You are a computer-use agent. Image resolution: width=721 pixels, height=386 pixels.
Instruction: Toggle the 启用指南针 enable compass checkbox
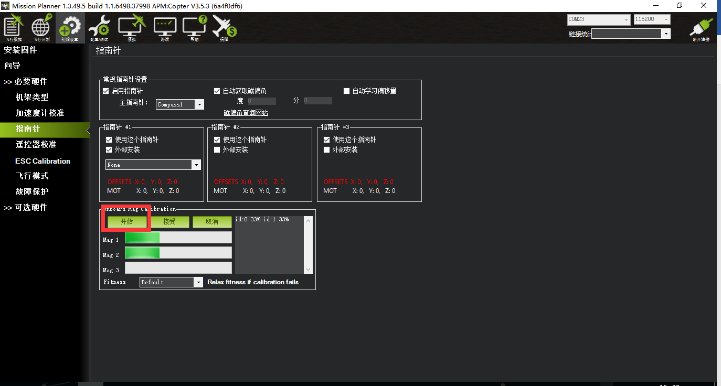[x=107, y=91]
